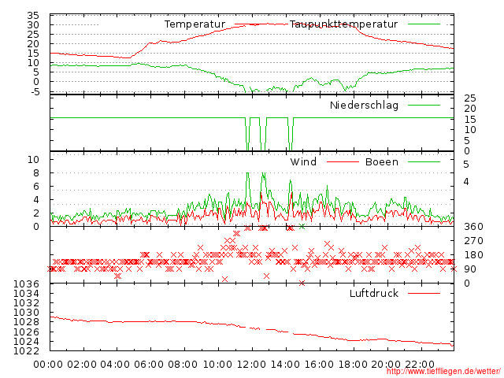Click the 12:00 time axis label

(x=251, y=363)
